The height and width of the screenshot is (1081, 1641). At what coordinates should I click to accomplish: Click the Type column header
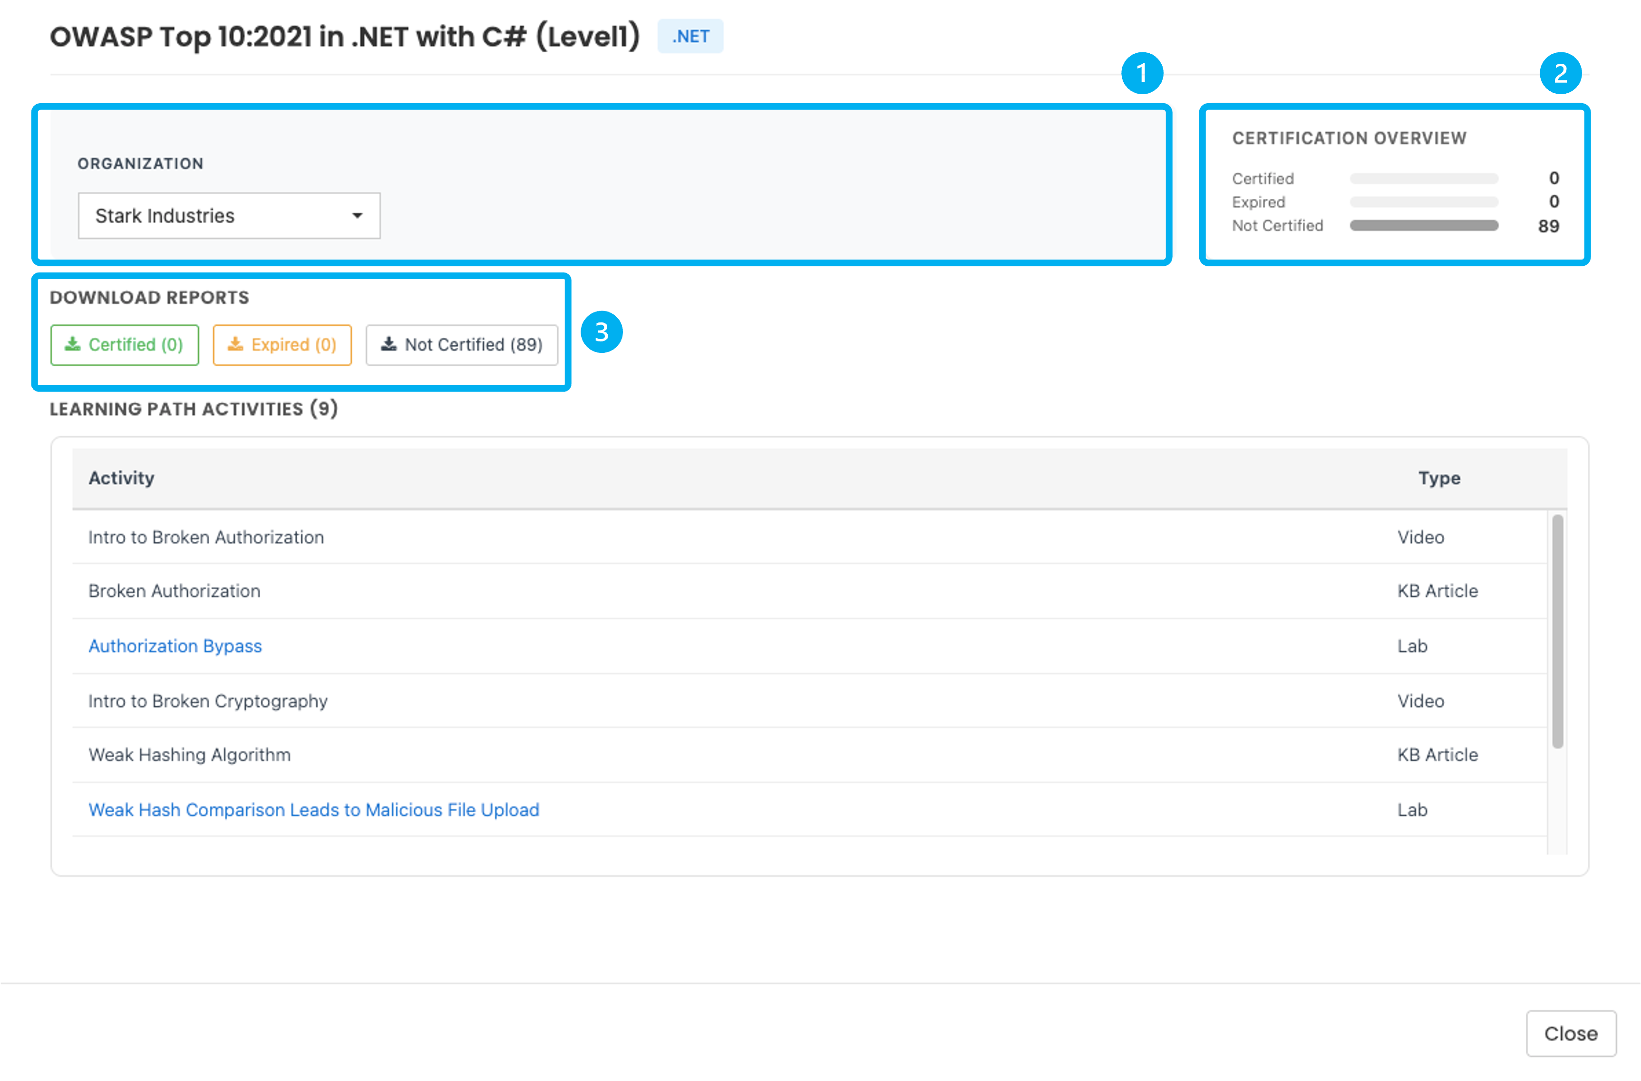pos(1439,478)
